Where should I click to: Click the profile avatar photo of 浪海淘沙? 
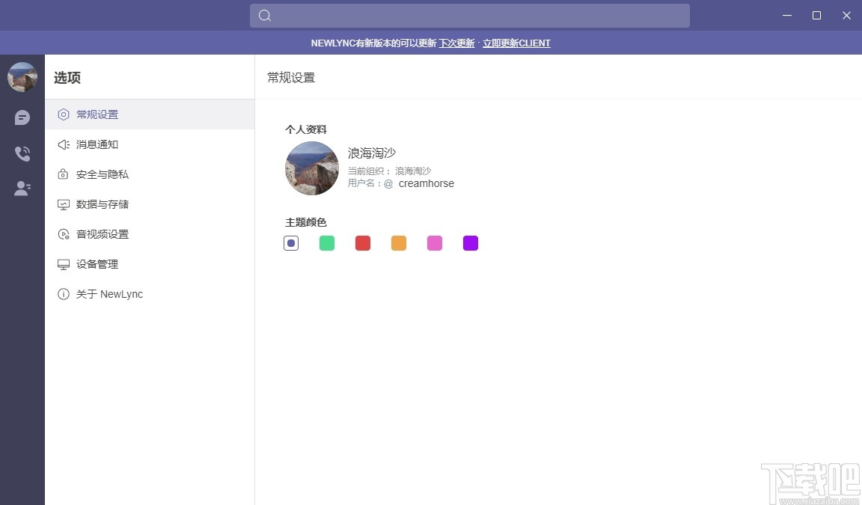pyautogui.click(x=311, y=168)
